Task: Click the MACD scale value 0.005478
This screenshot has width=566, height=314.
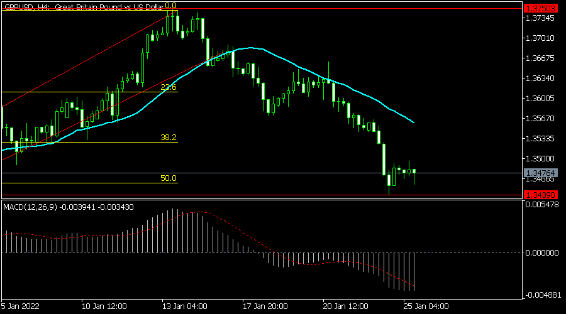Action: (x=542, y=204)
